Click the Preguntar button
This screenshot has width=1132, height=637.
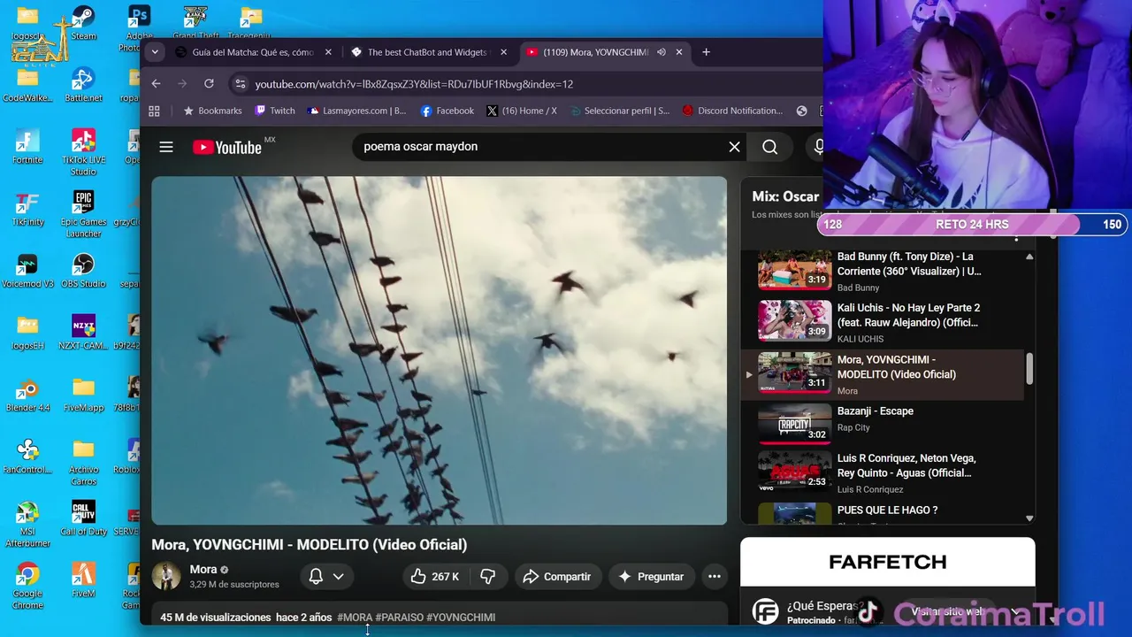click(651, 577)
